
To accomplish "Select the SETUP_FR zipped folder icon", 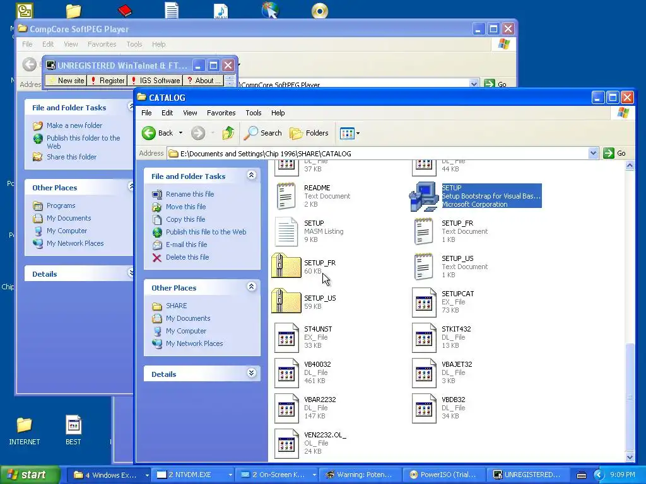I will [286, 266].
